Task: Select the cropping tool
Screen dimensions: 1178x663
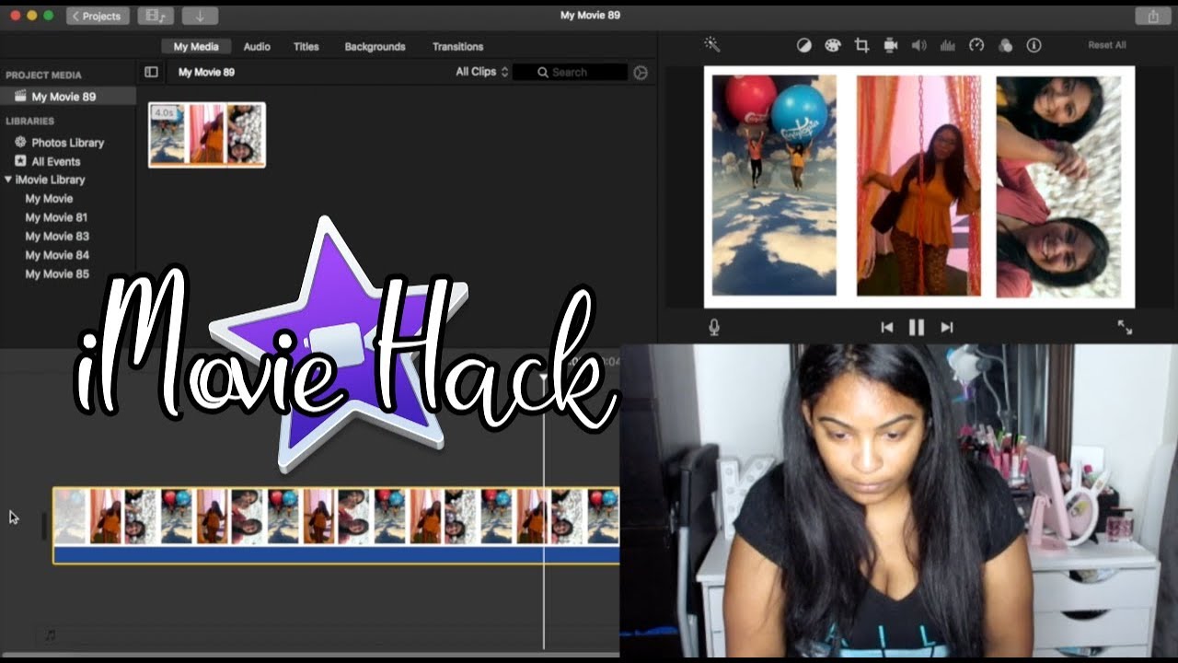Action: (861, 45)
